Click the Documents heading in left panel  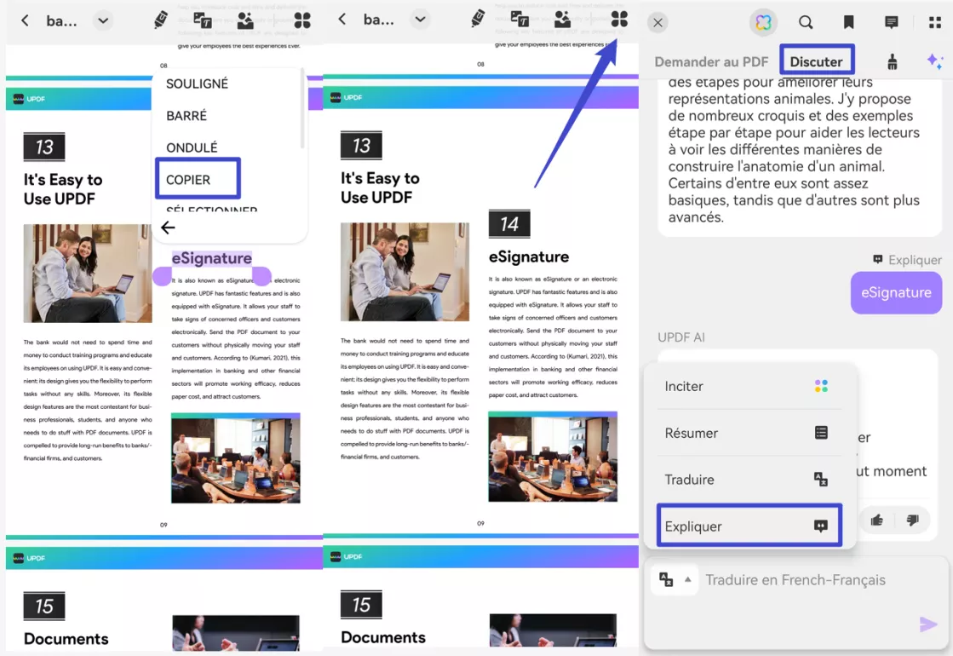tap(66, 638)
